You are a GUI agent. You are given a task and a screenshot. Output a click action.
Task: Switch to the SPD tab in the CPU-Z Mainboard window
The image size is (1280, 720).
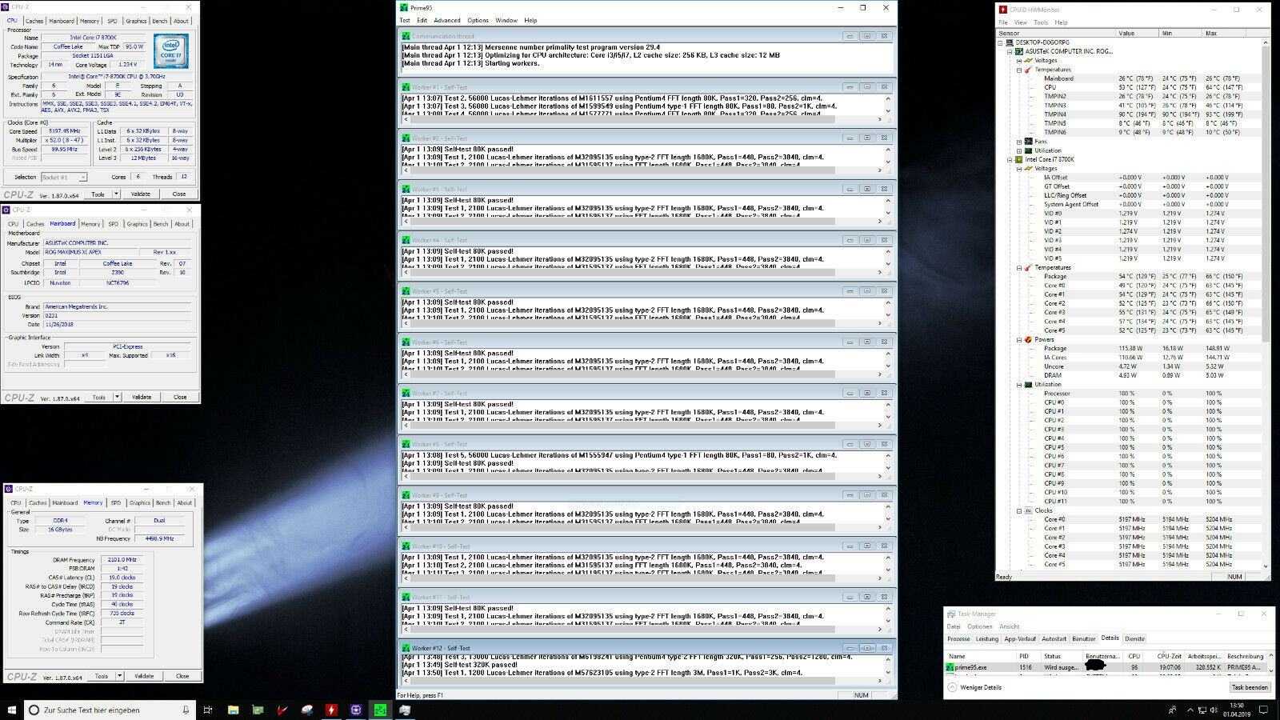click(x=113, y=224)
